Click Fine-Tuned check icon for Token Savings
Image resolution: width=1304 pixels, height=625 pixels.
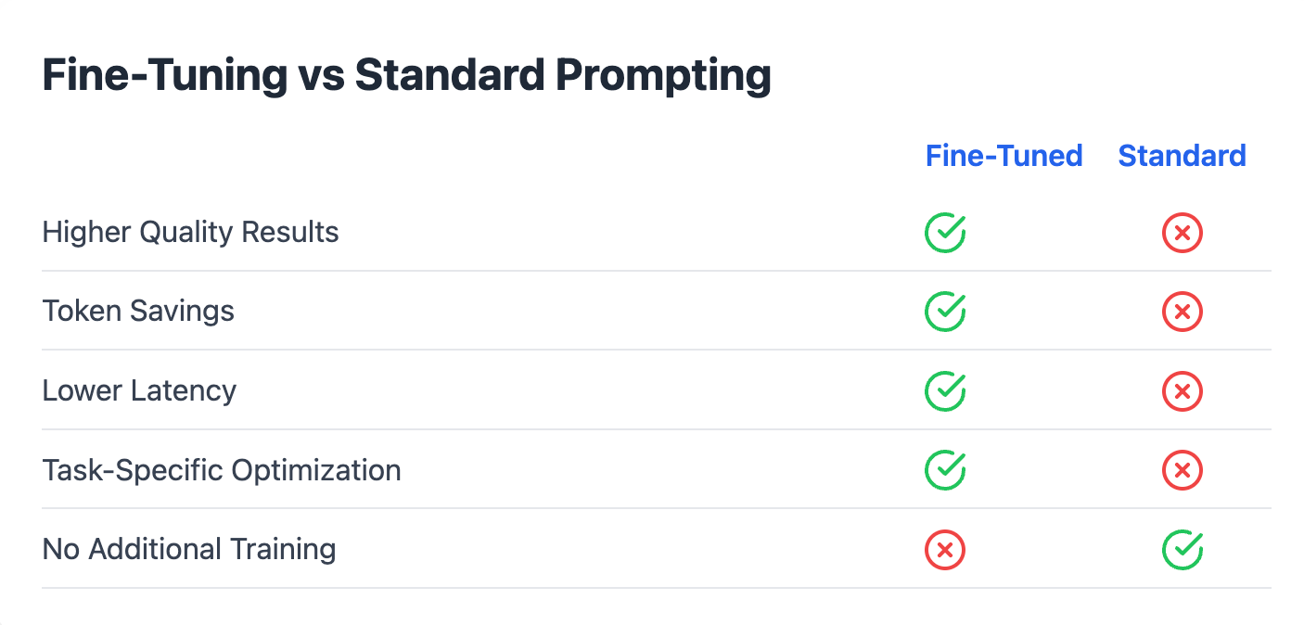tap(945, 312)
